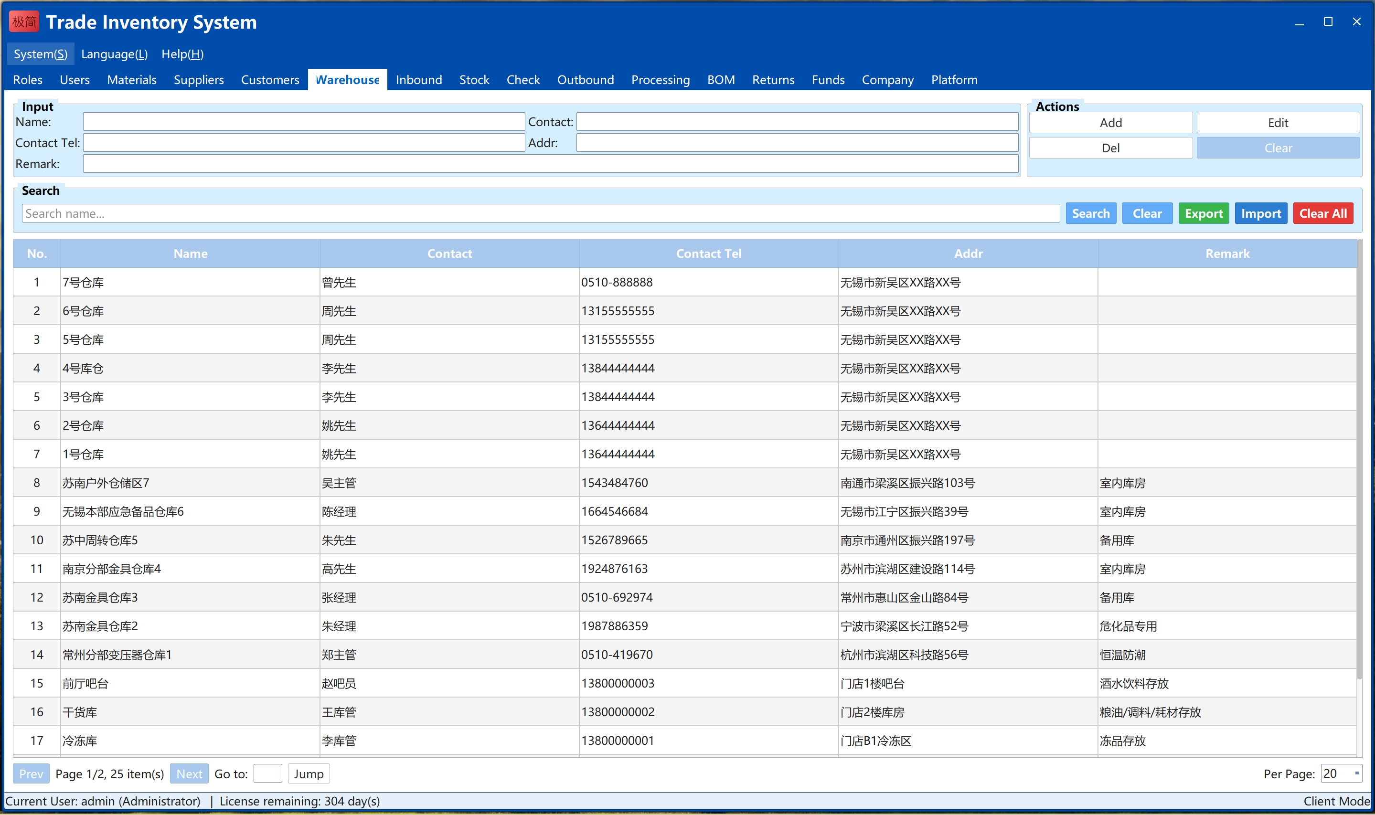1375x815 pixels.
Task: Click the Addr column header
Action: 968,253
